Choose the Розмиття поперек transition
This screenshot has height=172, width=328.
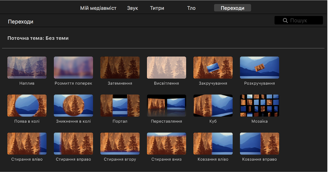[x=73, y=68]
